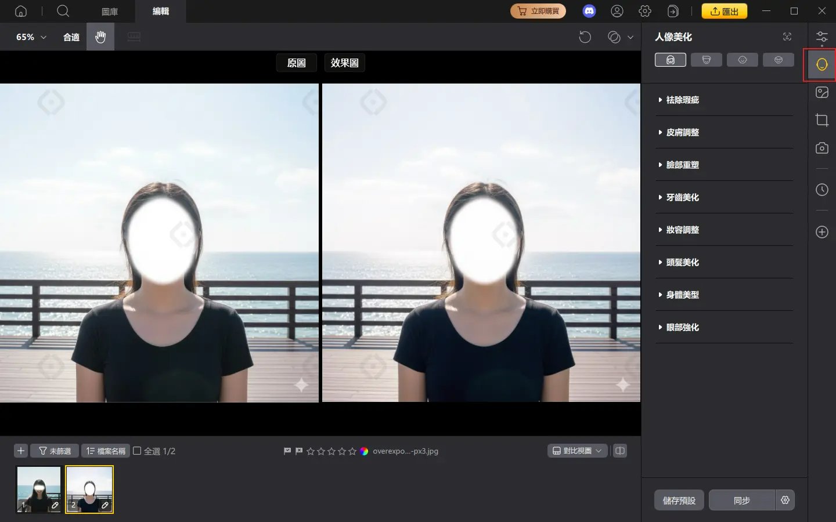Screen dimensions: 836x522
Task: Click the reset rotate arrow icon
Action: (x=585, y=37)
